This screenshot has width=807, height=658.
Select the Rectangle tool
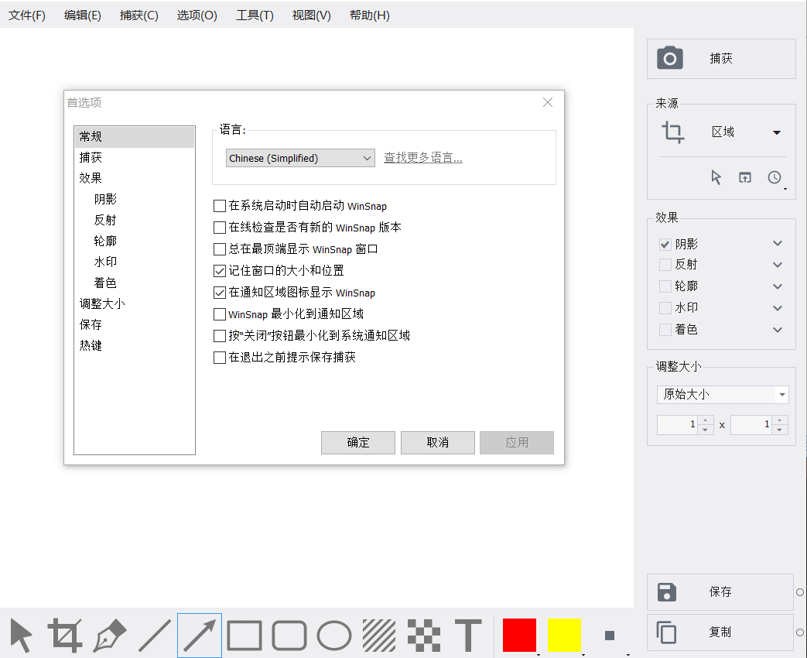coord(244,636)
